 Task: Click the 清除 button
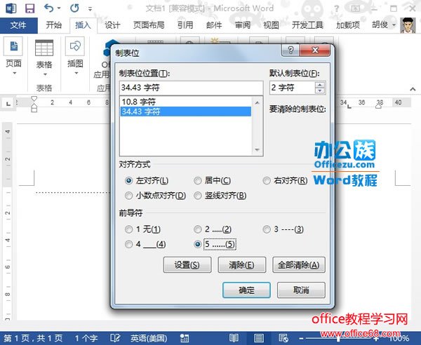241,265
